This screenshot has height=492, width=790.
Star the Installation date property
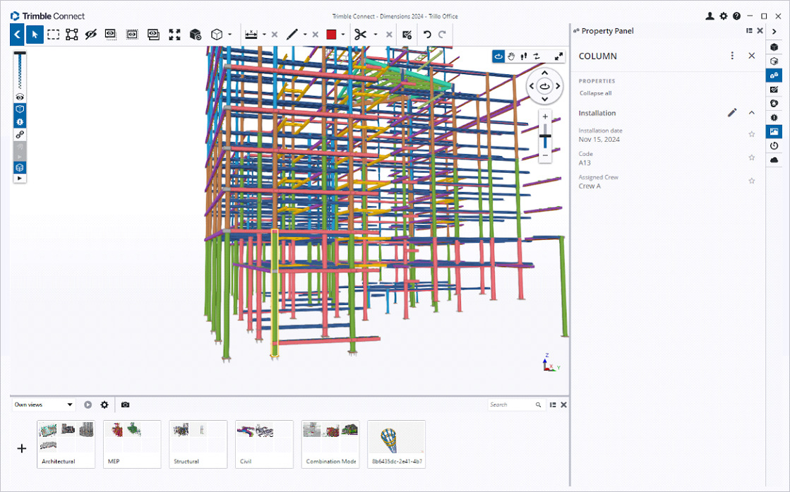click(x=752, y=134)
